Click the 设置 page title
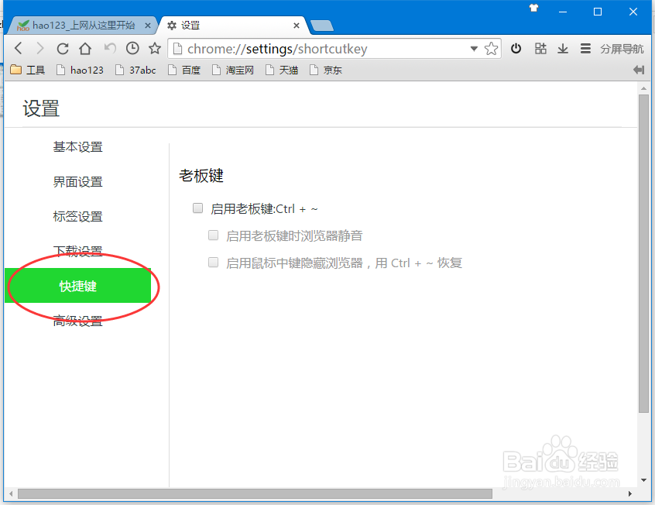The width and height of the screenshot is (655, 505). pyautogui.click(x=41, y=108)
